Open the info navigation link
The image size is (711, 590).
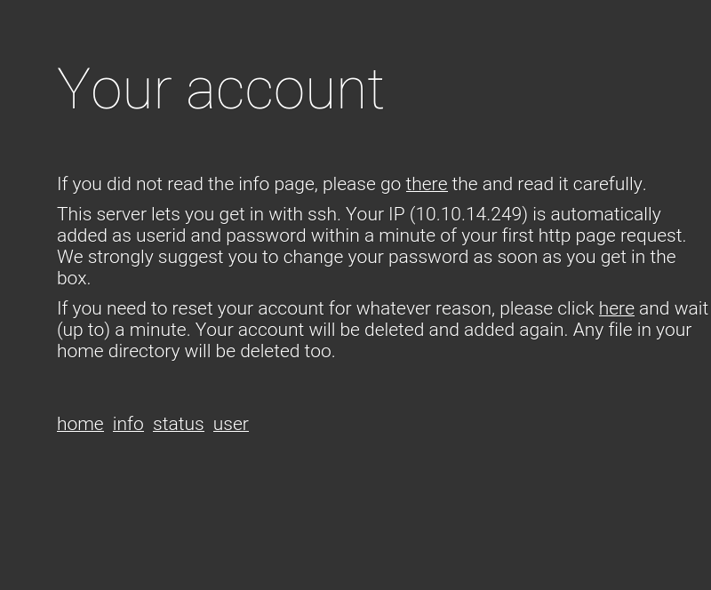click(x=128, y=424)
